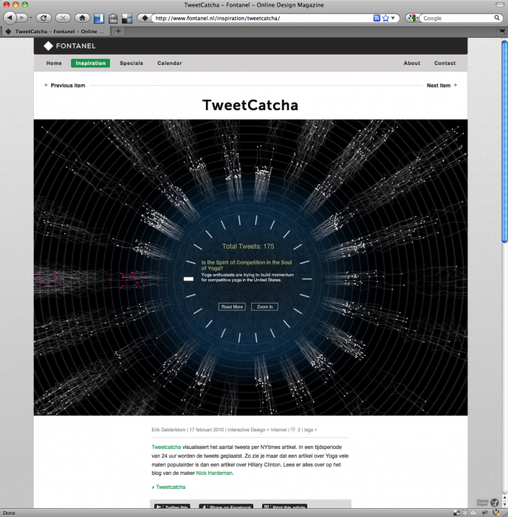Screen dimensions: 508x517
Task: Open the Inspiration menu item
Action: point(90,64)
